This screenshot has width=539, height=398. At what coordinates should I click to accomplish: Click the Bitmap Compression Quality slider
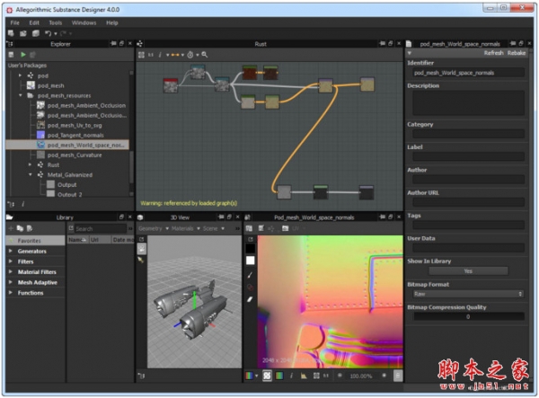(x=469, y=316)
